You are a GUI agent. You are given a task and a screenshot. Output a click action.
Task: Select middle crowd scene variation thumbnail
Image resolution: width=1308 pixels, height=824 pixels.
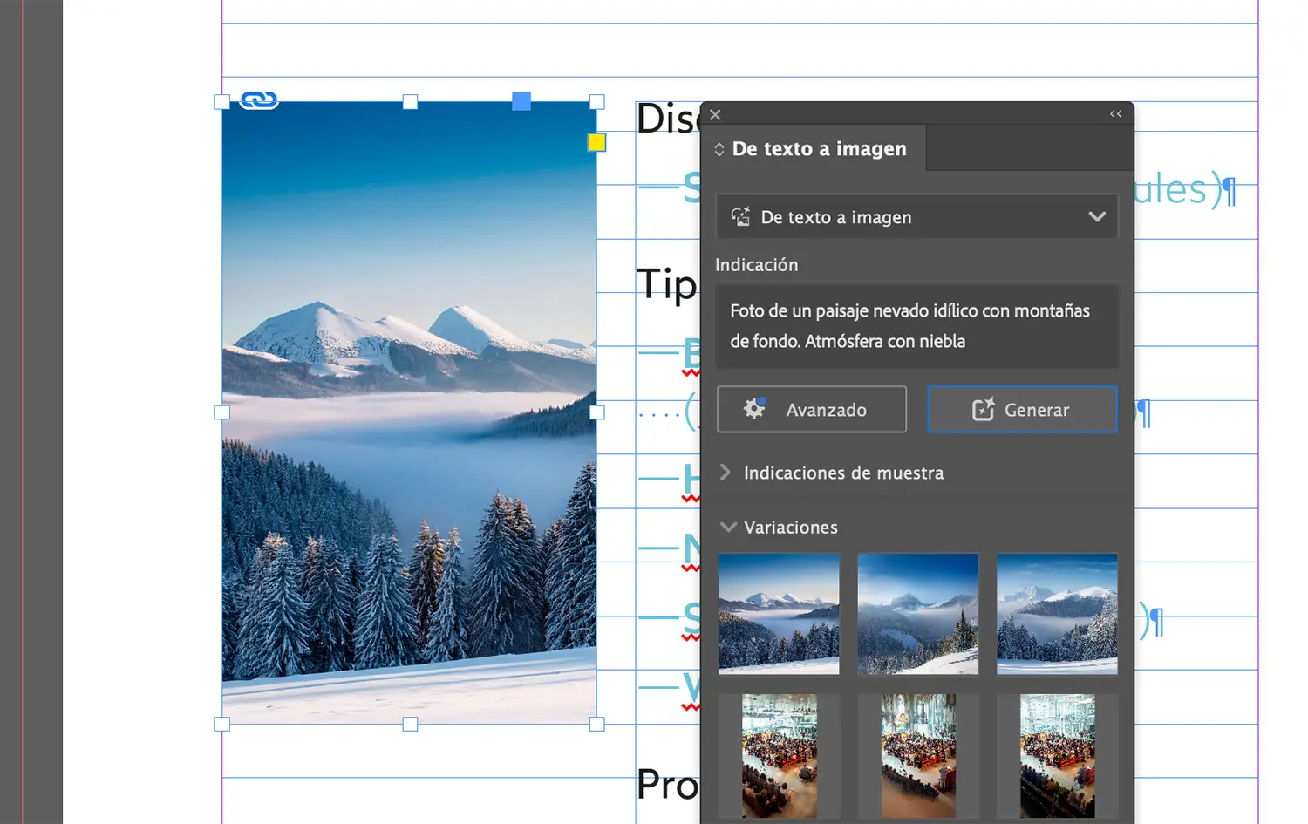point(918,756)
